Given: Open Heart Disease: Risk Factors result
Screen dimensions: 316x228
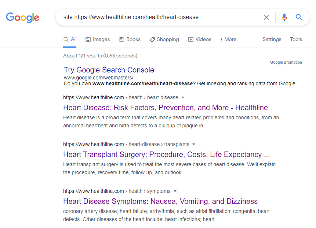Looking at the screenshot, I should [x=165, y=108].
